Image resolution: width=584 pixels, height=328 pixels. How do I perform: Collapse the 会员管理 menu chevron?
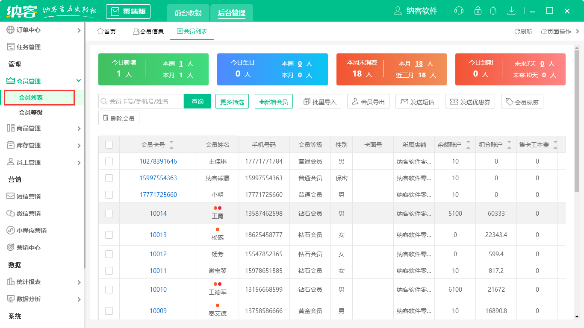pos(78,80)
